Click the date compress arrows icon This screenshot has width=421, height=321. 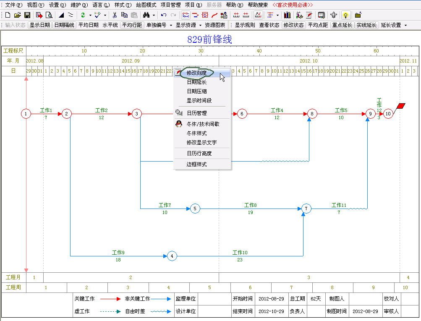tap(246, 15)
